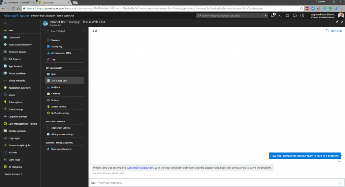Click the Storage accounts icon
The height and width of the screenshot is (187, 345).
(5, 131)
